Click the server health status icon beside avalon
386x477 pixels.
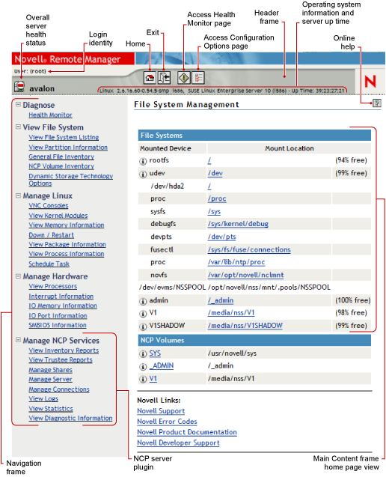coord(19,87)
